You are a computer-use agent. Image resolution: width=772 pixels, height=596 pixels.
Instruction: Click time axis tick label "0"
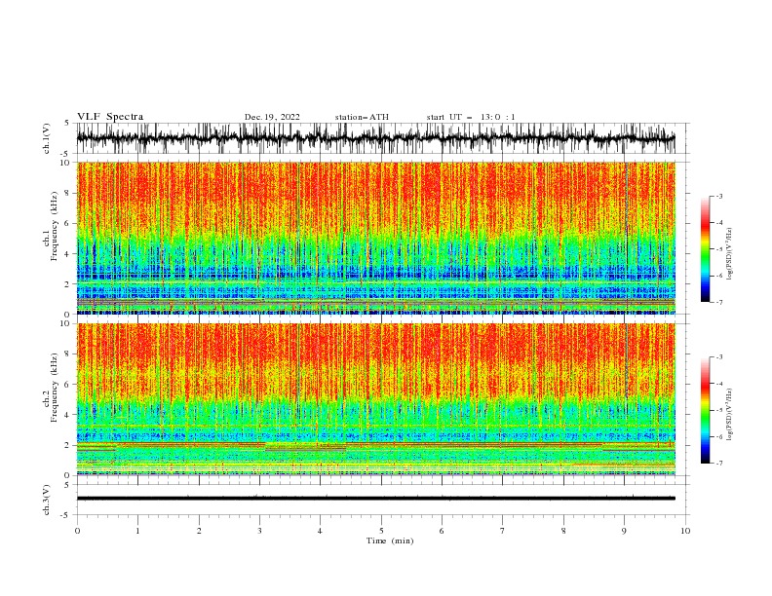77,531
